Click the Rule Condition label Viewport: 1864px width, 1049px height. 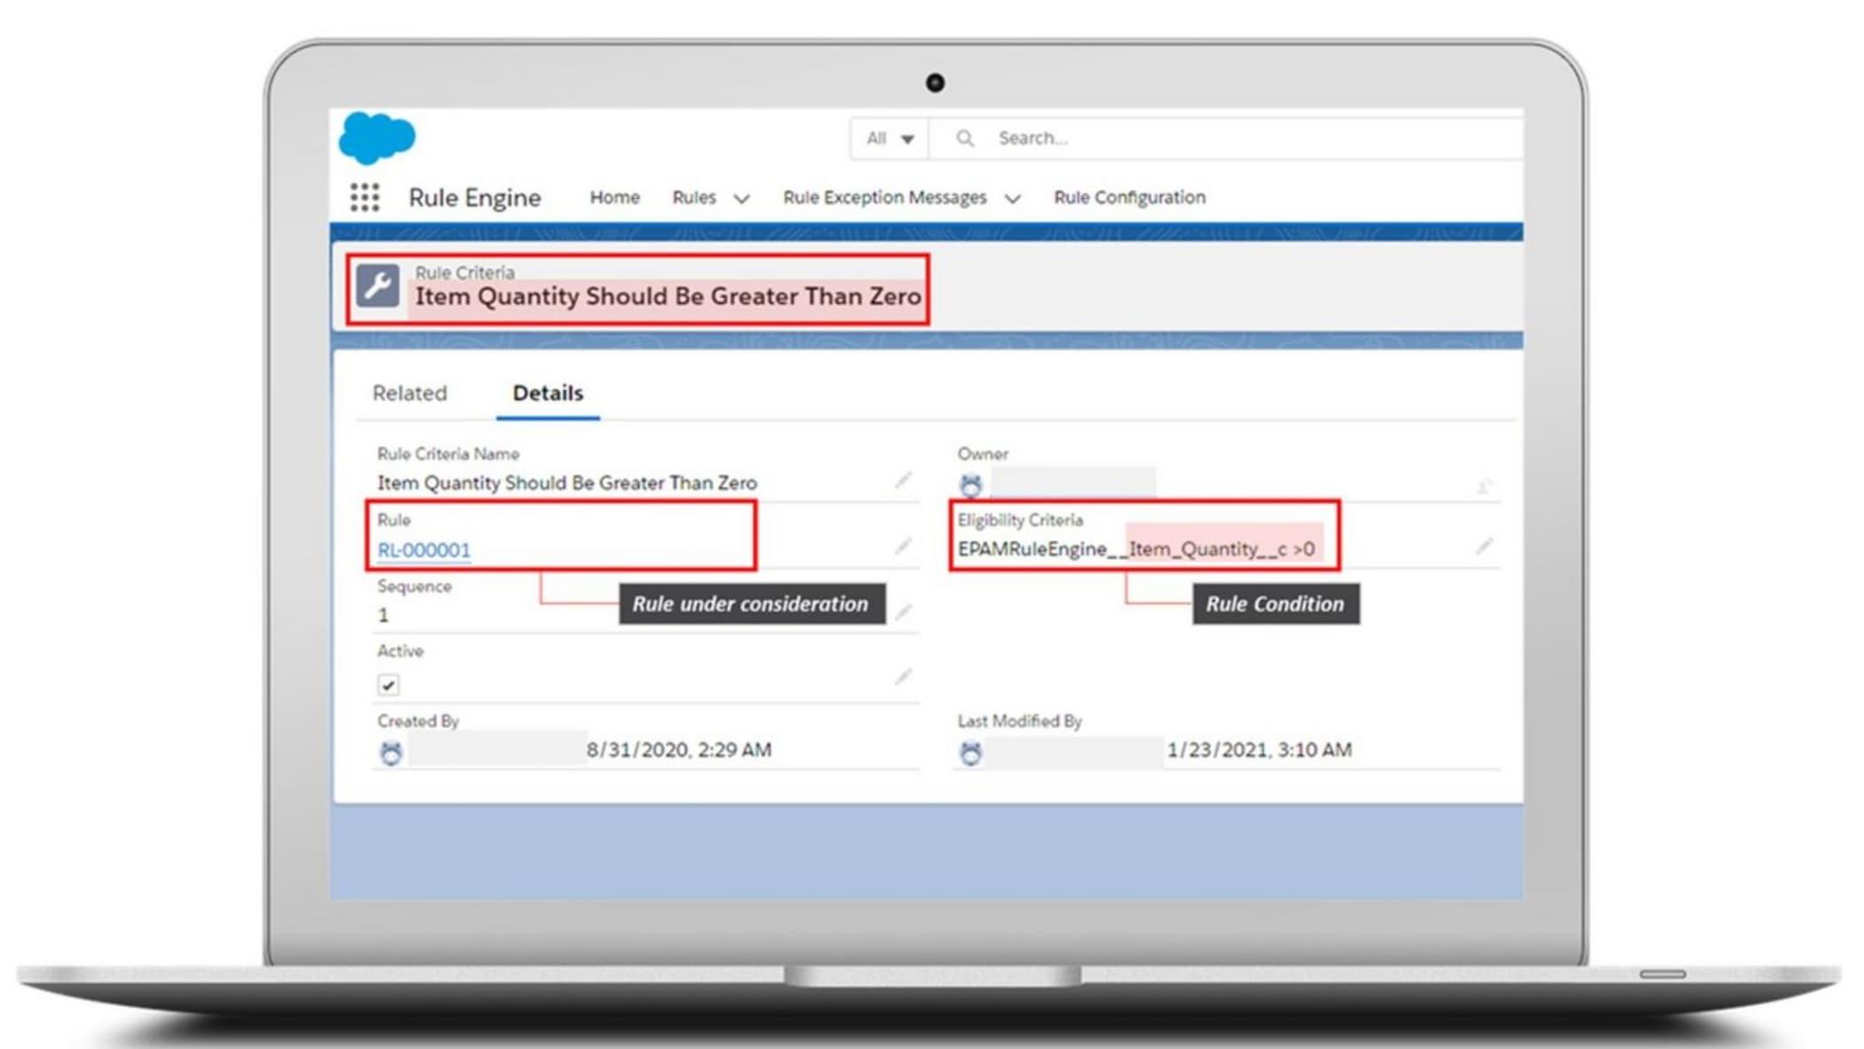click(1274, 603)
